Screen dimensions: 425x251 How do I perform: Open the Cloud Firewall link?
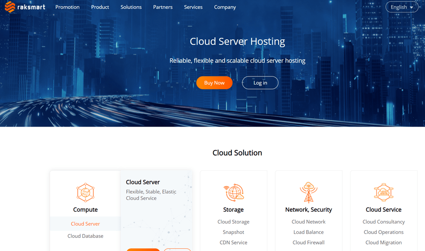point(309,242)
